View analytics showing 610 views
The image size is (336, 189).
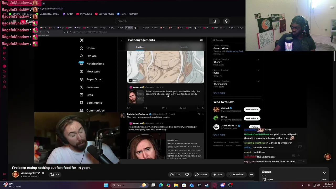point(182,108)
